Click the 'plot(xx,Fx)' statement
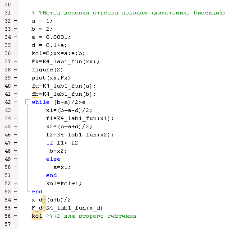Viewport: 247px width, 229px height. coord(51,78)
